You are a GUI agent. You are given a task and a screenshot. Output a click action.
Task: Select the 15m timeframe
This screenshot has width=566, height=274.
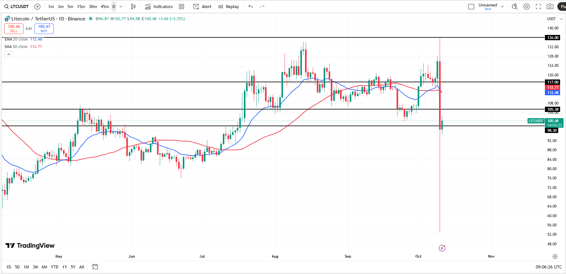tap(81, 6)
